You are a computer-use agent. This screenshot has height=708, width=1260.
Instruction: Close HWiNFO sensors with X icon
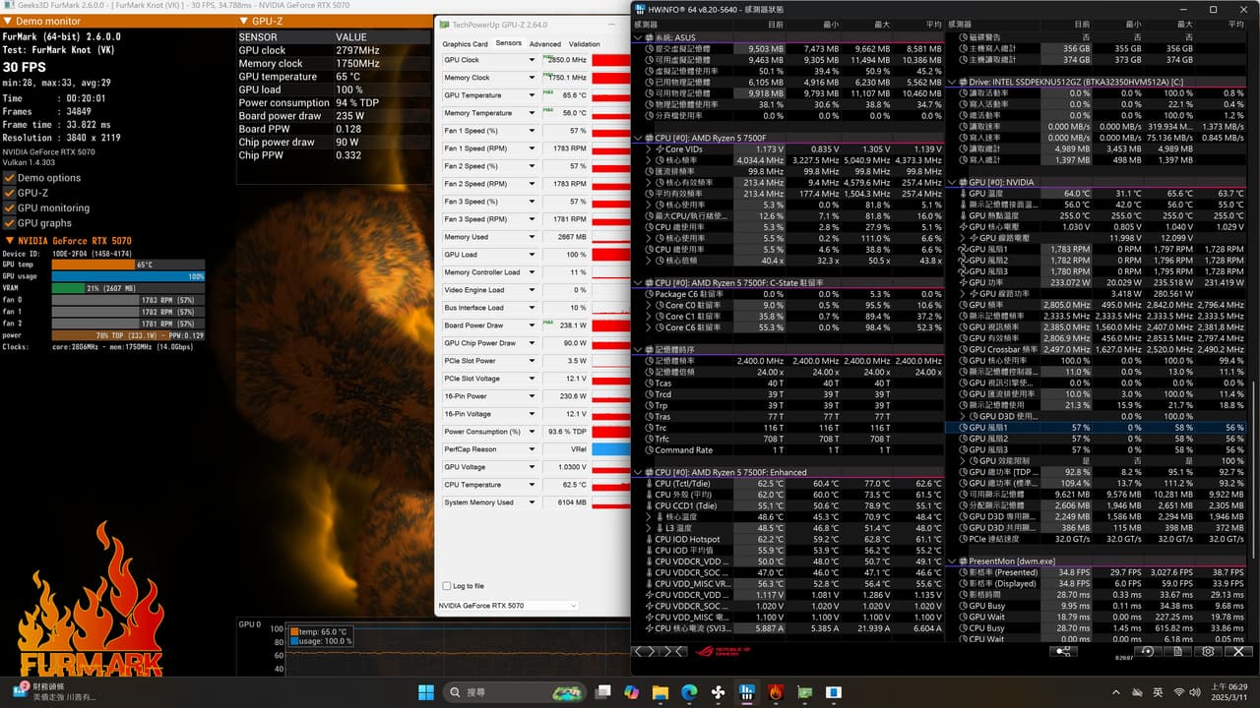(1238, 651)
